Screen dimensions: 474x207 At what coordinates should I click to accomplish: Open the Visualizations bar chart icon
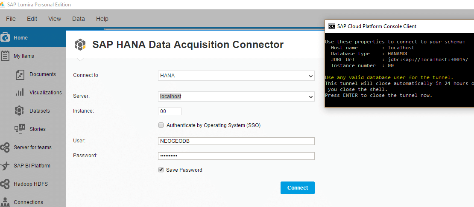pyautogui.click(x=20, y=93)
